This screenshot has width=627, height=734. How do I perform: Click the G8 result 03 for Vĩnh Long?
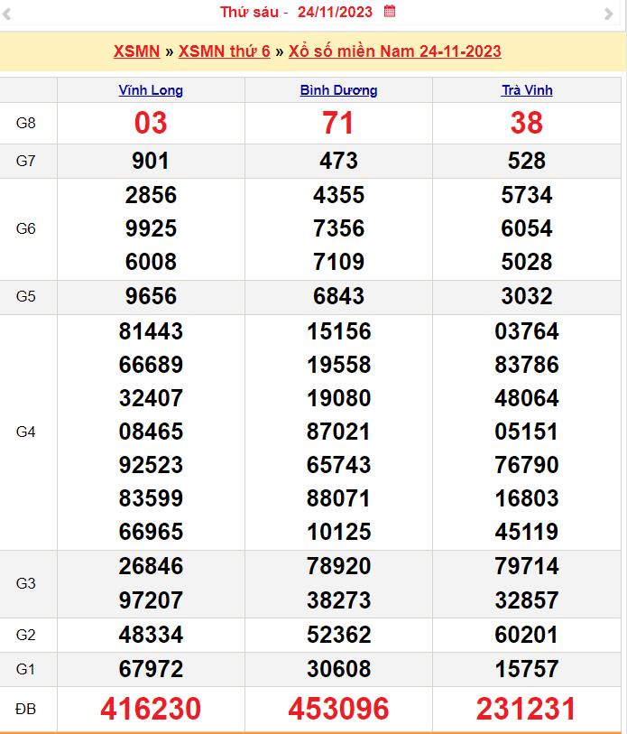tap(151, 123)
